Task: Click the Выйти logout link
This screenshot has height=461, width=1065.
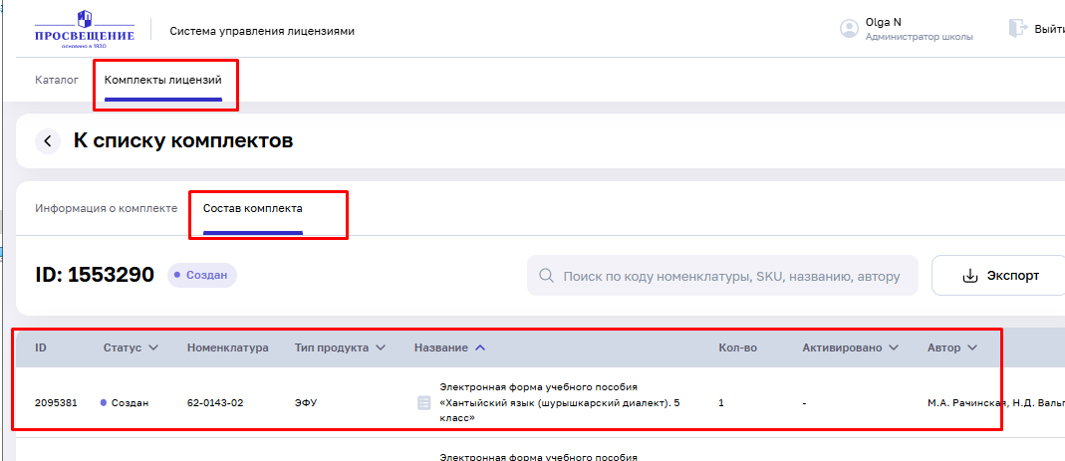Action: 1048,29
